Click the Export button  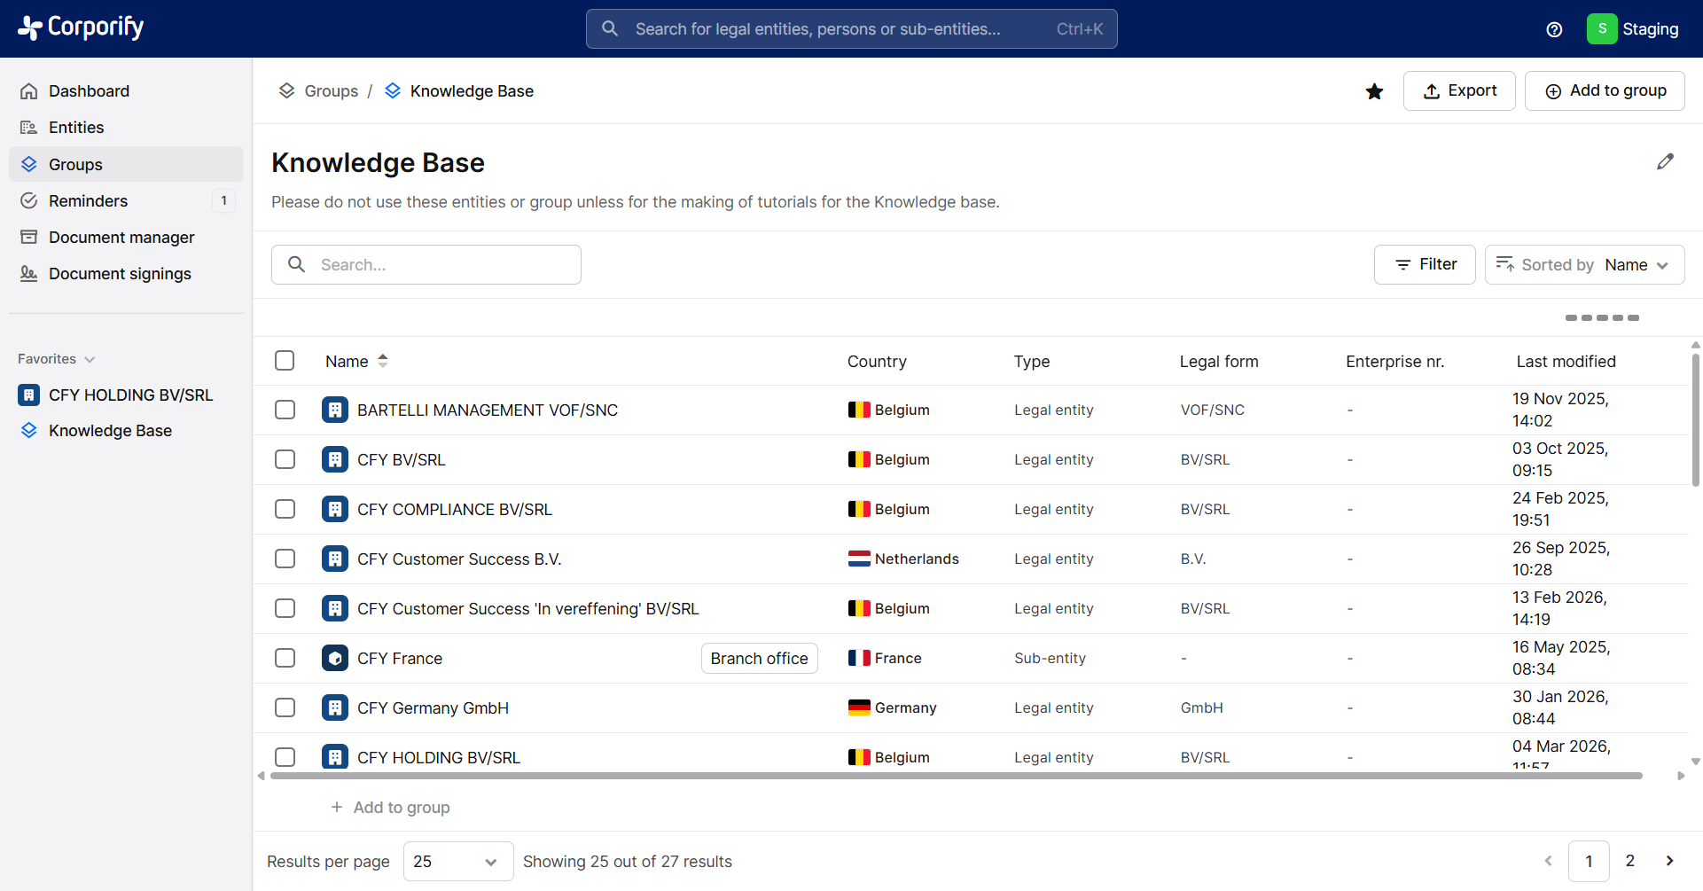[x=1459, y=90]
